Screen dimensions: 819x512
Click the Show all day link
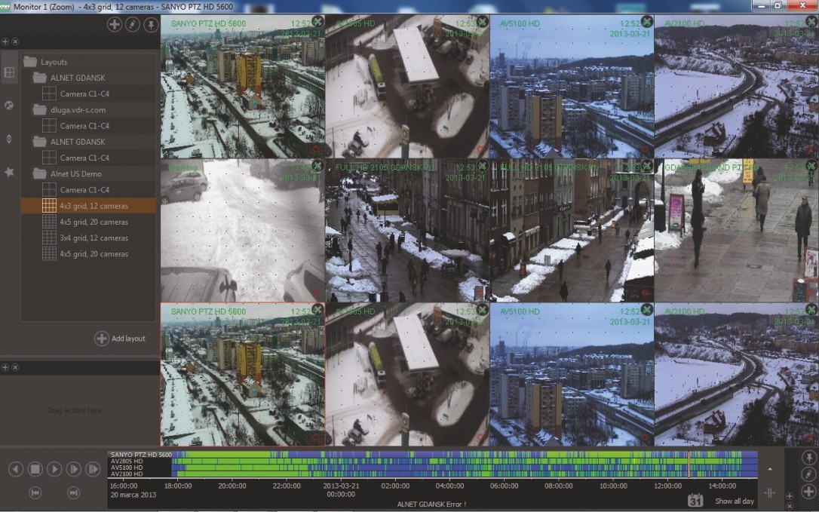tap(734, 501)
